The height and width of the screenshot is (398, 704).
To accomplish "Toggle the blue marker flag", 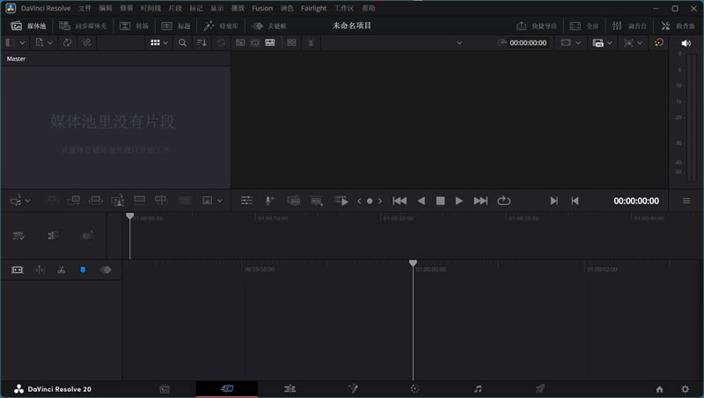I will coord(83,270).
